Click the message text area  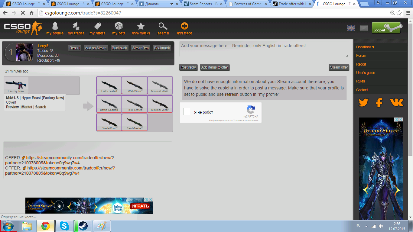point(264,49)
